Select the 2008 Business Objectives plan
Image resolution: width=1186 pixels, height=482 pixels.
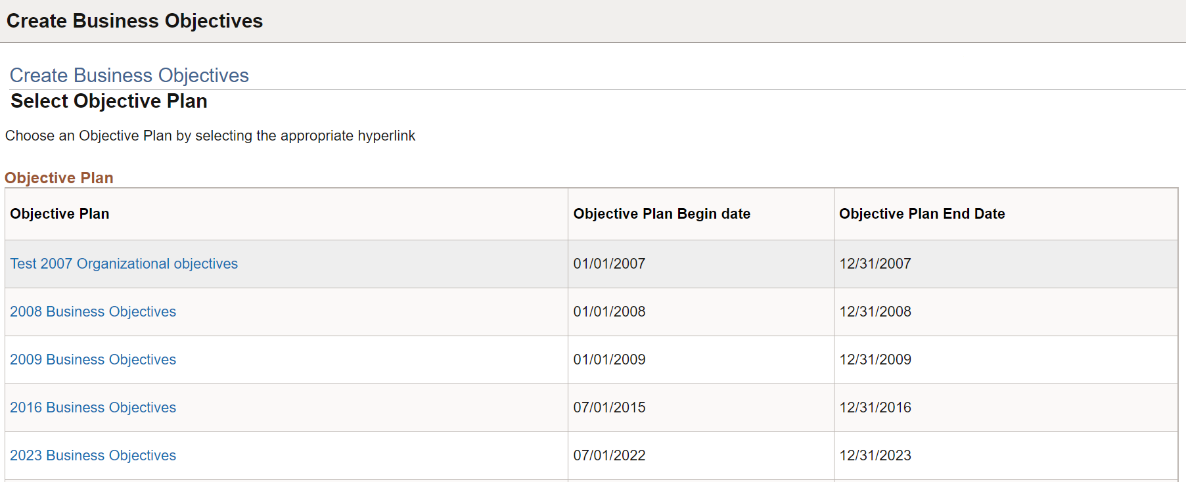(x=93, y=312)
